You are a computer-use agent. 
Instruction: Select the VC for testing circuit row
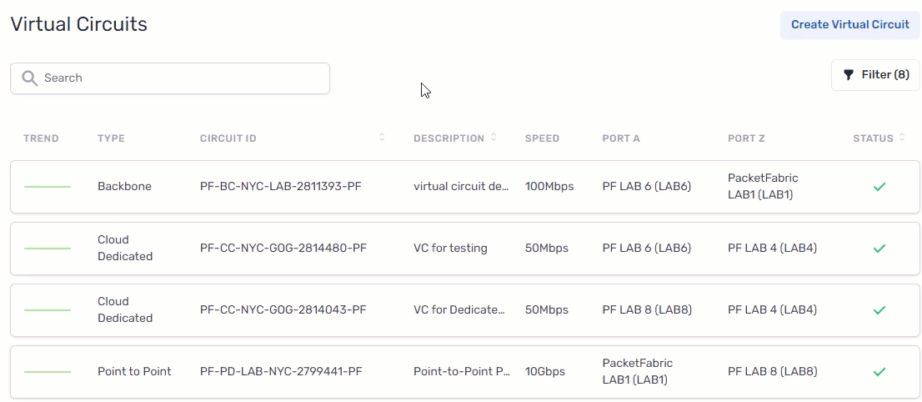[x=450, y=249]
